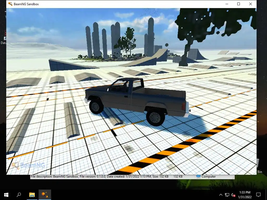Click the BeamNG Sandbox title text
267x200 pixels.
point(26,4)
